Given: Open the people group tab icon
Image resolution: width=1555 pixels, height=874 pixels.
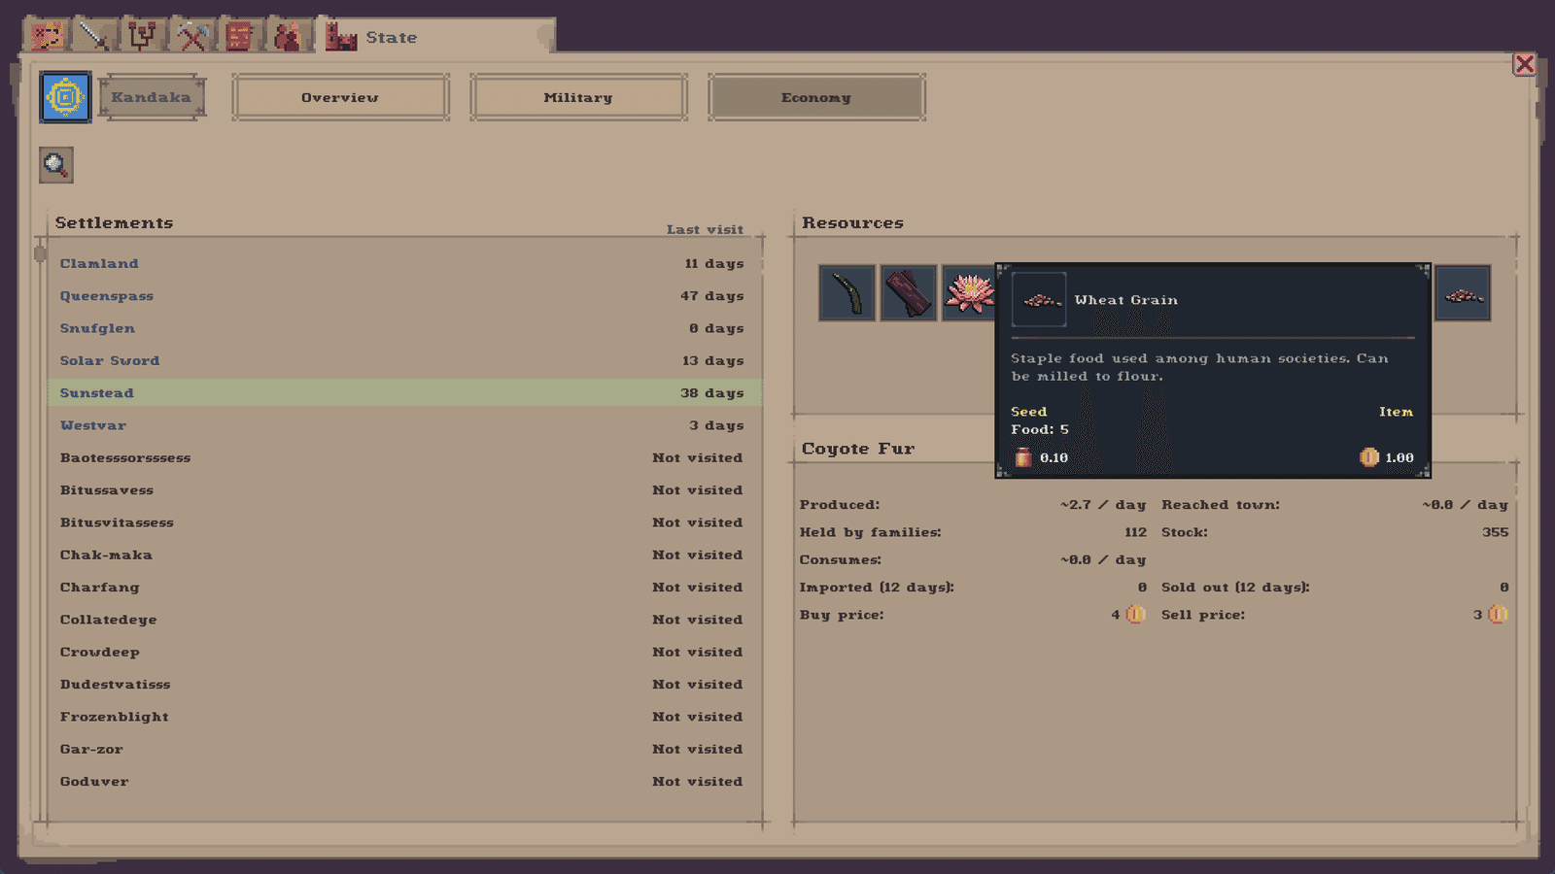Looking at the screenshot, I should 288,36.
